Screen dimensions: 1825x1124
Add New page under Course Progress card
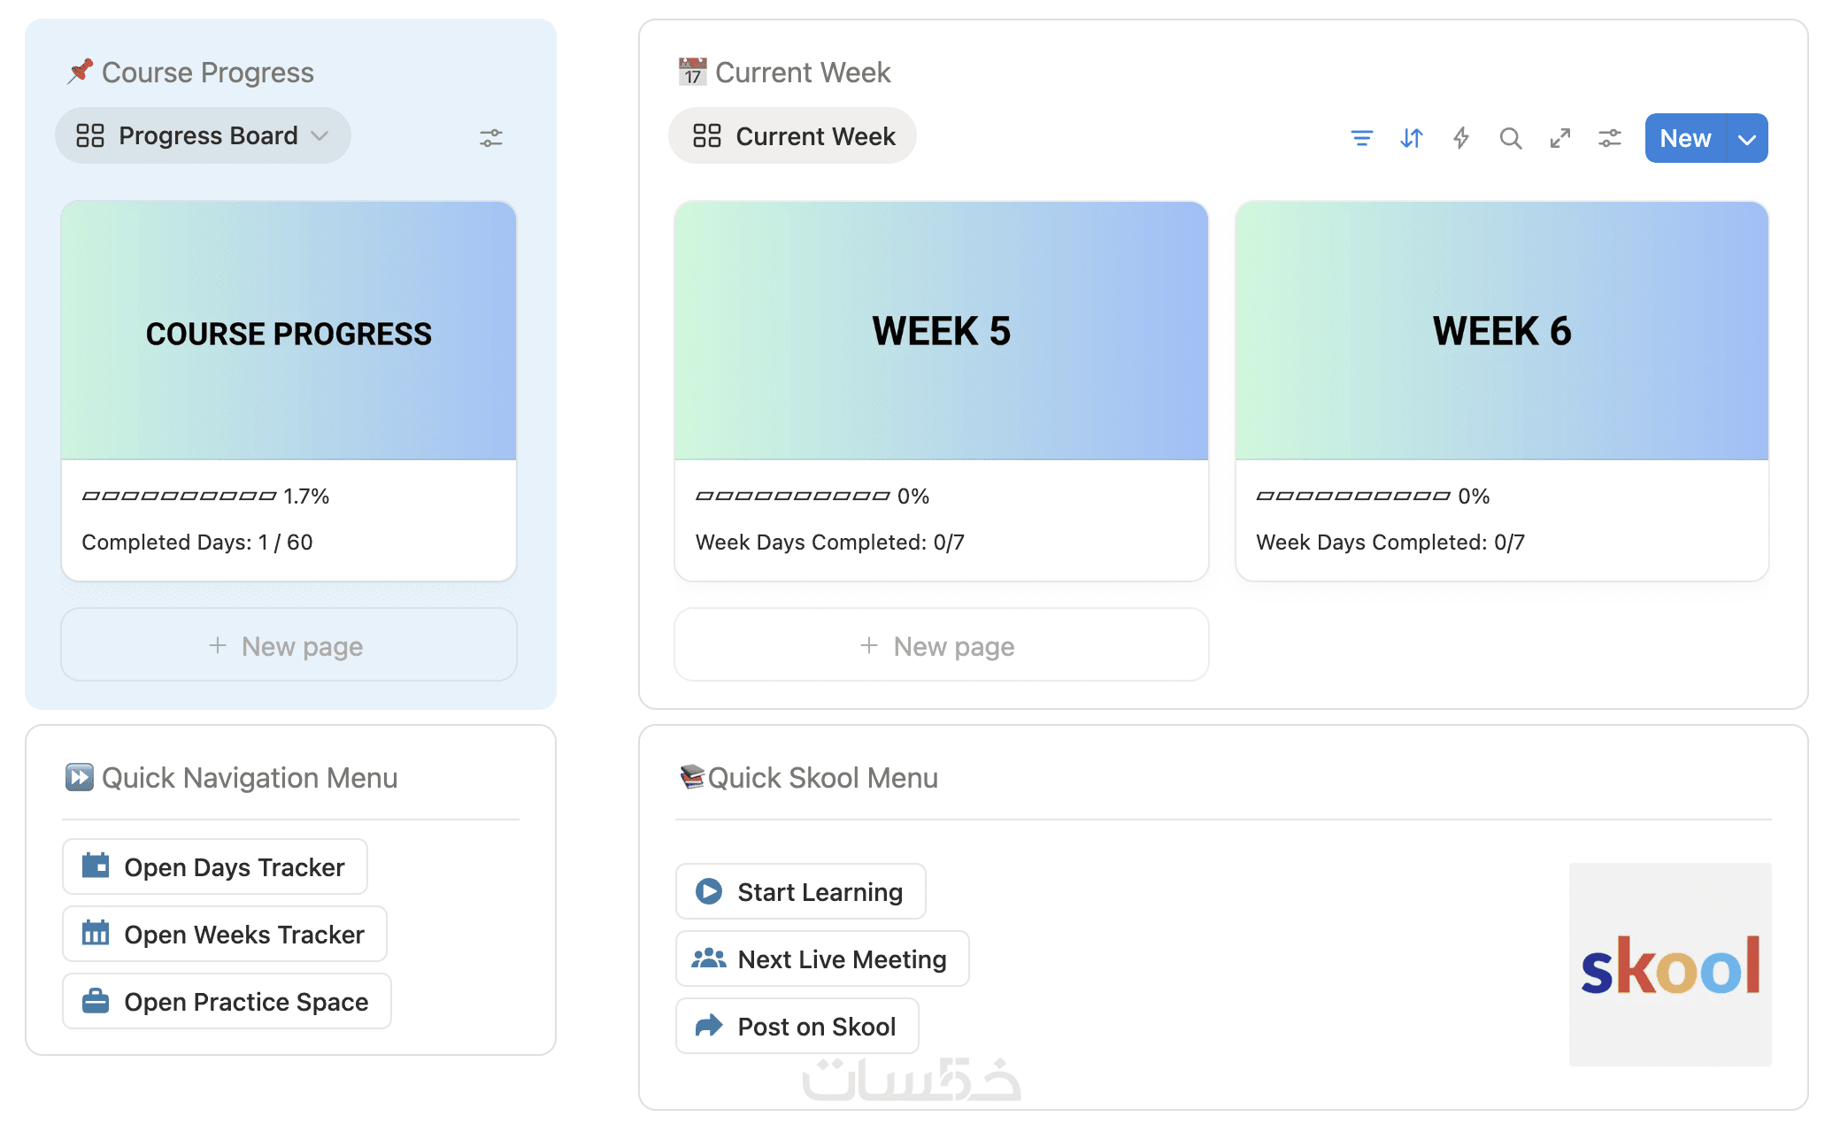(x=289, y=645)
